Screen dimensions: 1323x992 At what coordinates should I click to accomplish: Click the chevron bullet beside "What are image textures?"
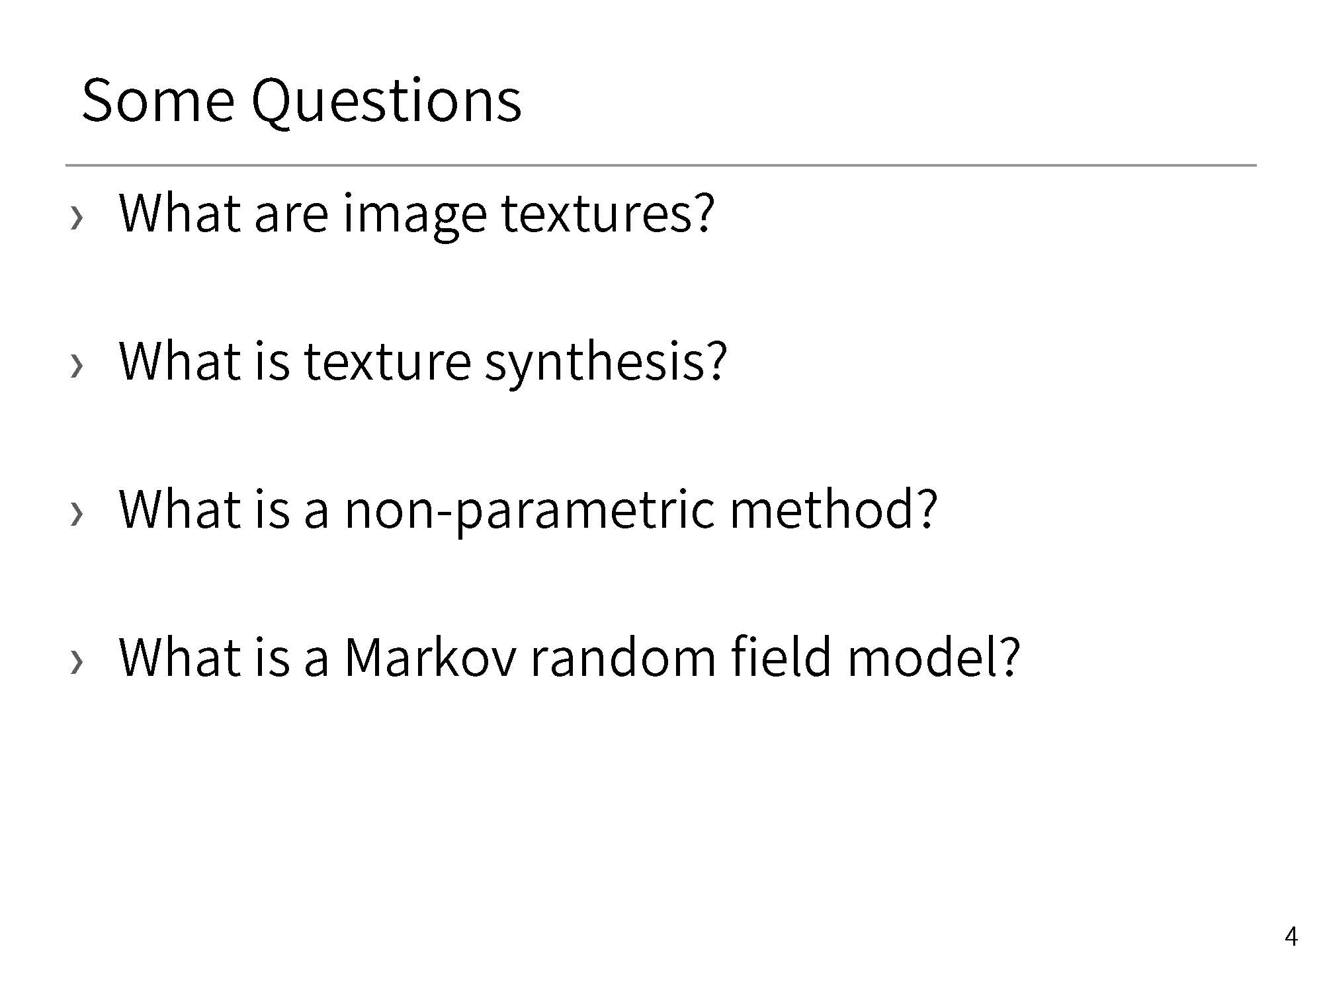(x=77, y=217)
